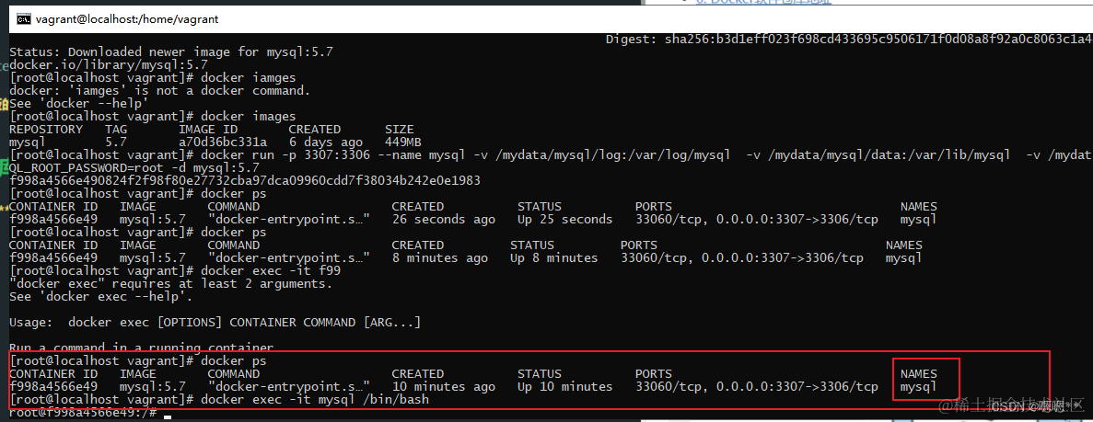The image size is (1093, 422).
Task: Click the 'docker run -p 3307:3306' command line
Action: (551, 154)
